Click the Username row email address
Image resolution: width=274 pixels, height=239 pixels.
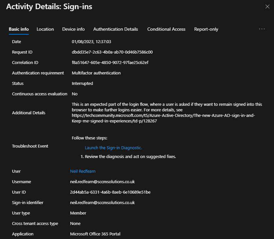coord(102,182)
